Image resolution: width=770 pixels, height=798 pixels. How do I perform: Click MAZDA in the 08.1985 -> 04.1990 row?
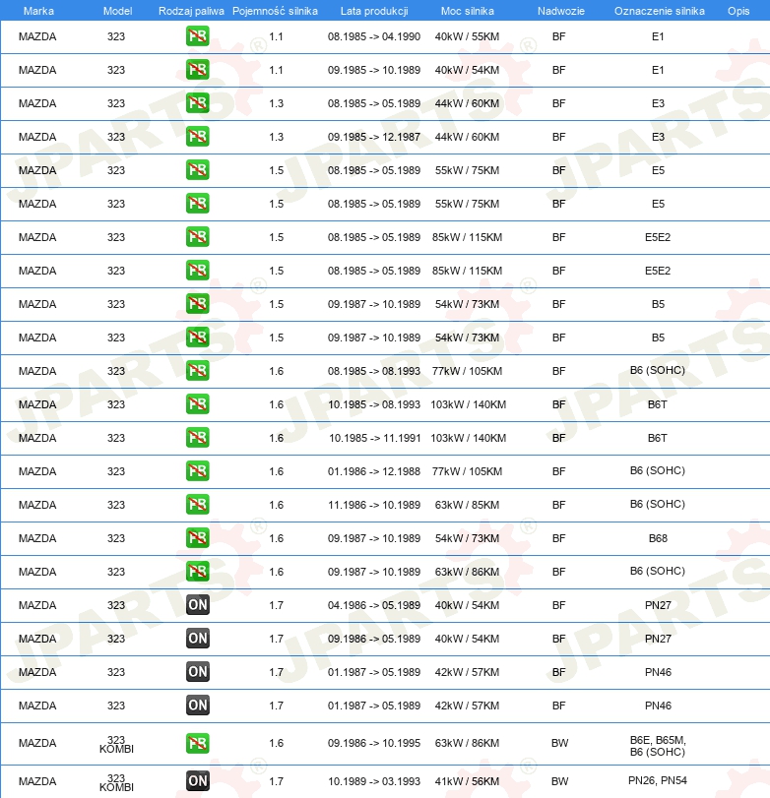pyautogui.click(x=37, y=36)
